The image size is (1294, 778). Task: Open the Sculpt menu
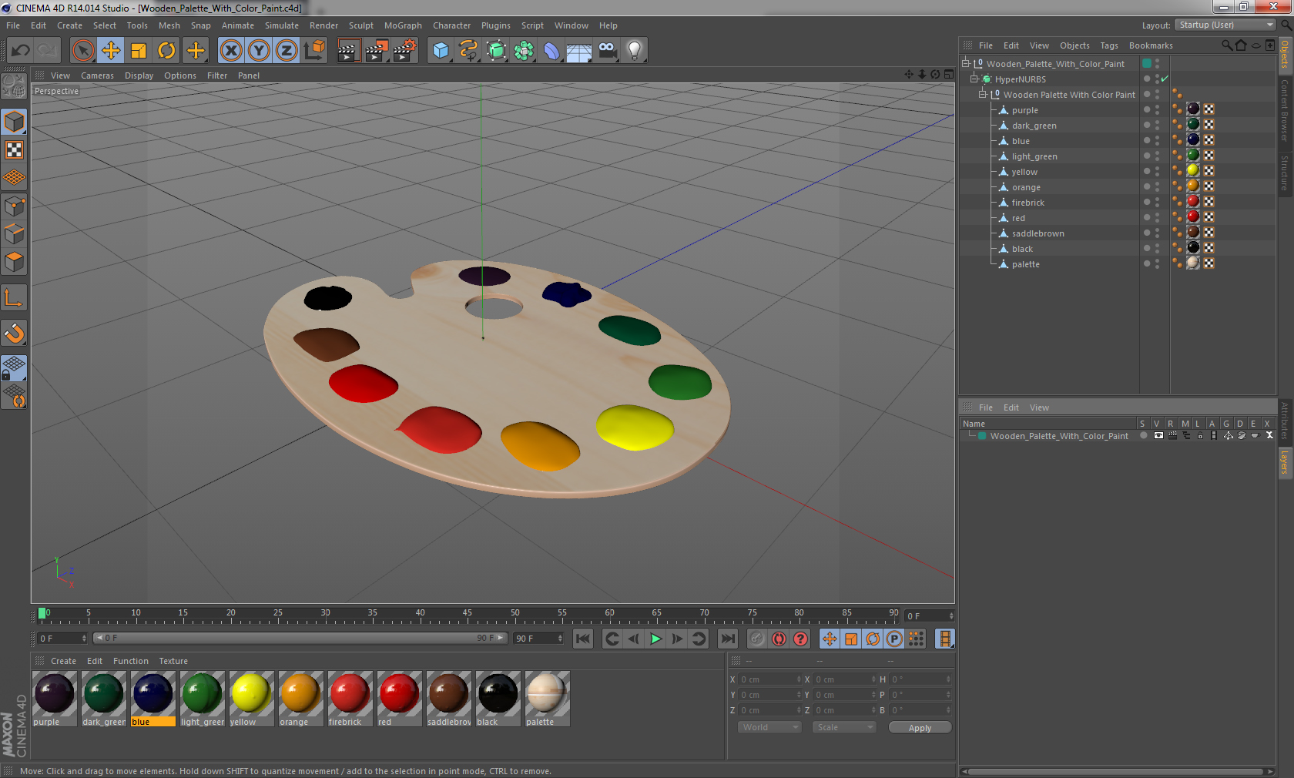click(x=360, y=25)
